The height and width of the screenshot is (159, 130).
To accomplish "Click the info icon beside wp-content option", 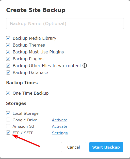I will point(85,65).
